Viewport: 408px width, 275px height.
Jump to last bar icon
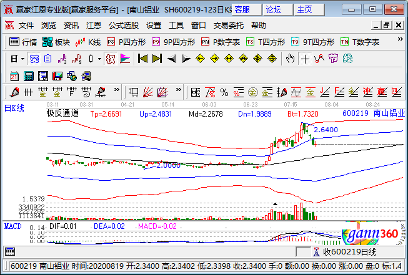157,59
